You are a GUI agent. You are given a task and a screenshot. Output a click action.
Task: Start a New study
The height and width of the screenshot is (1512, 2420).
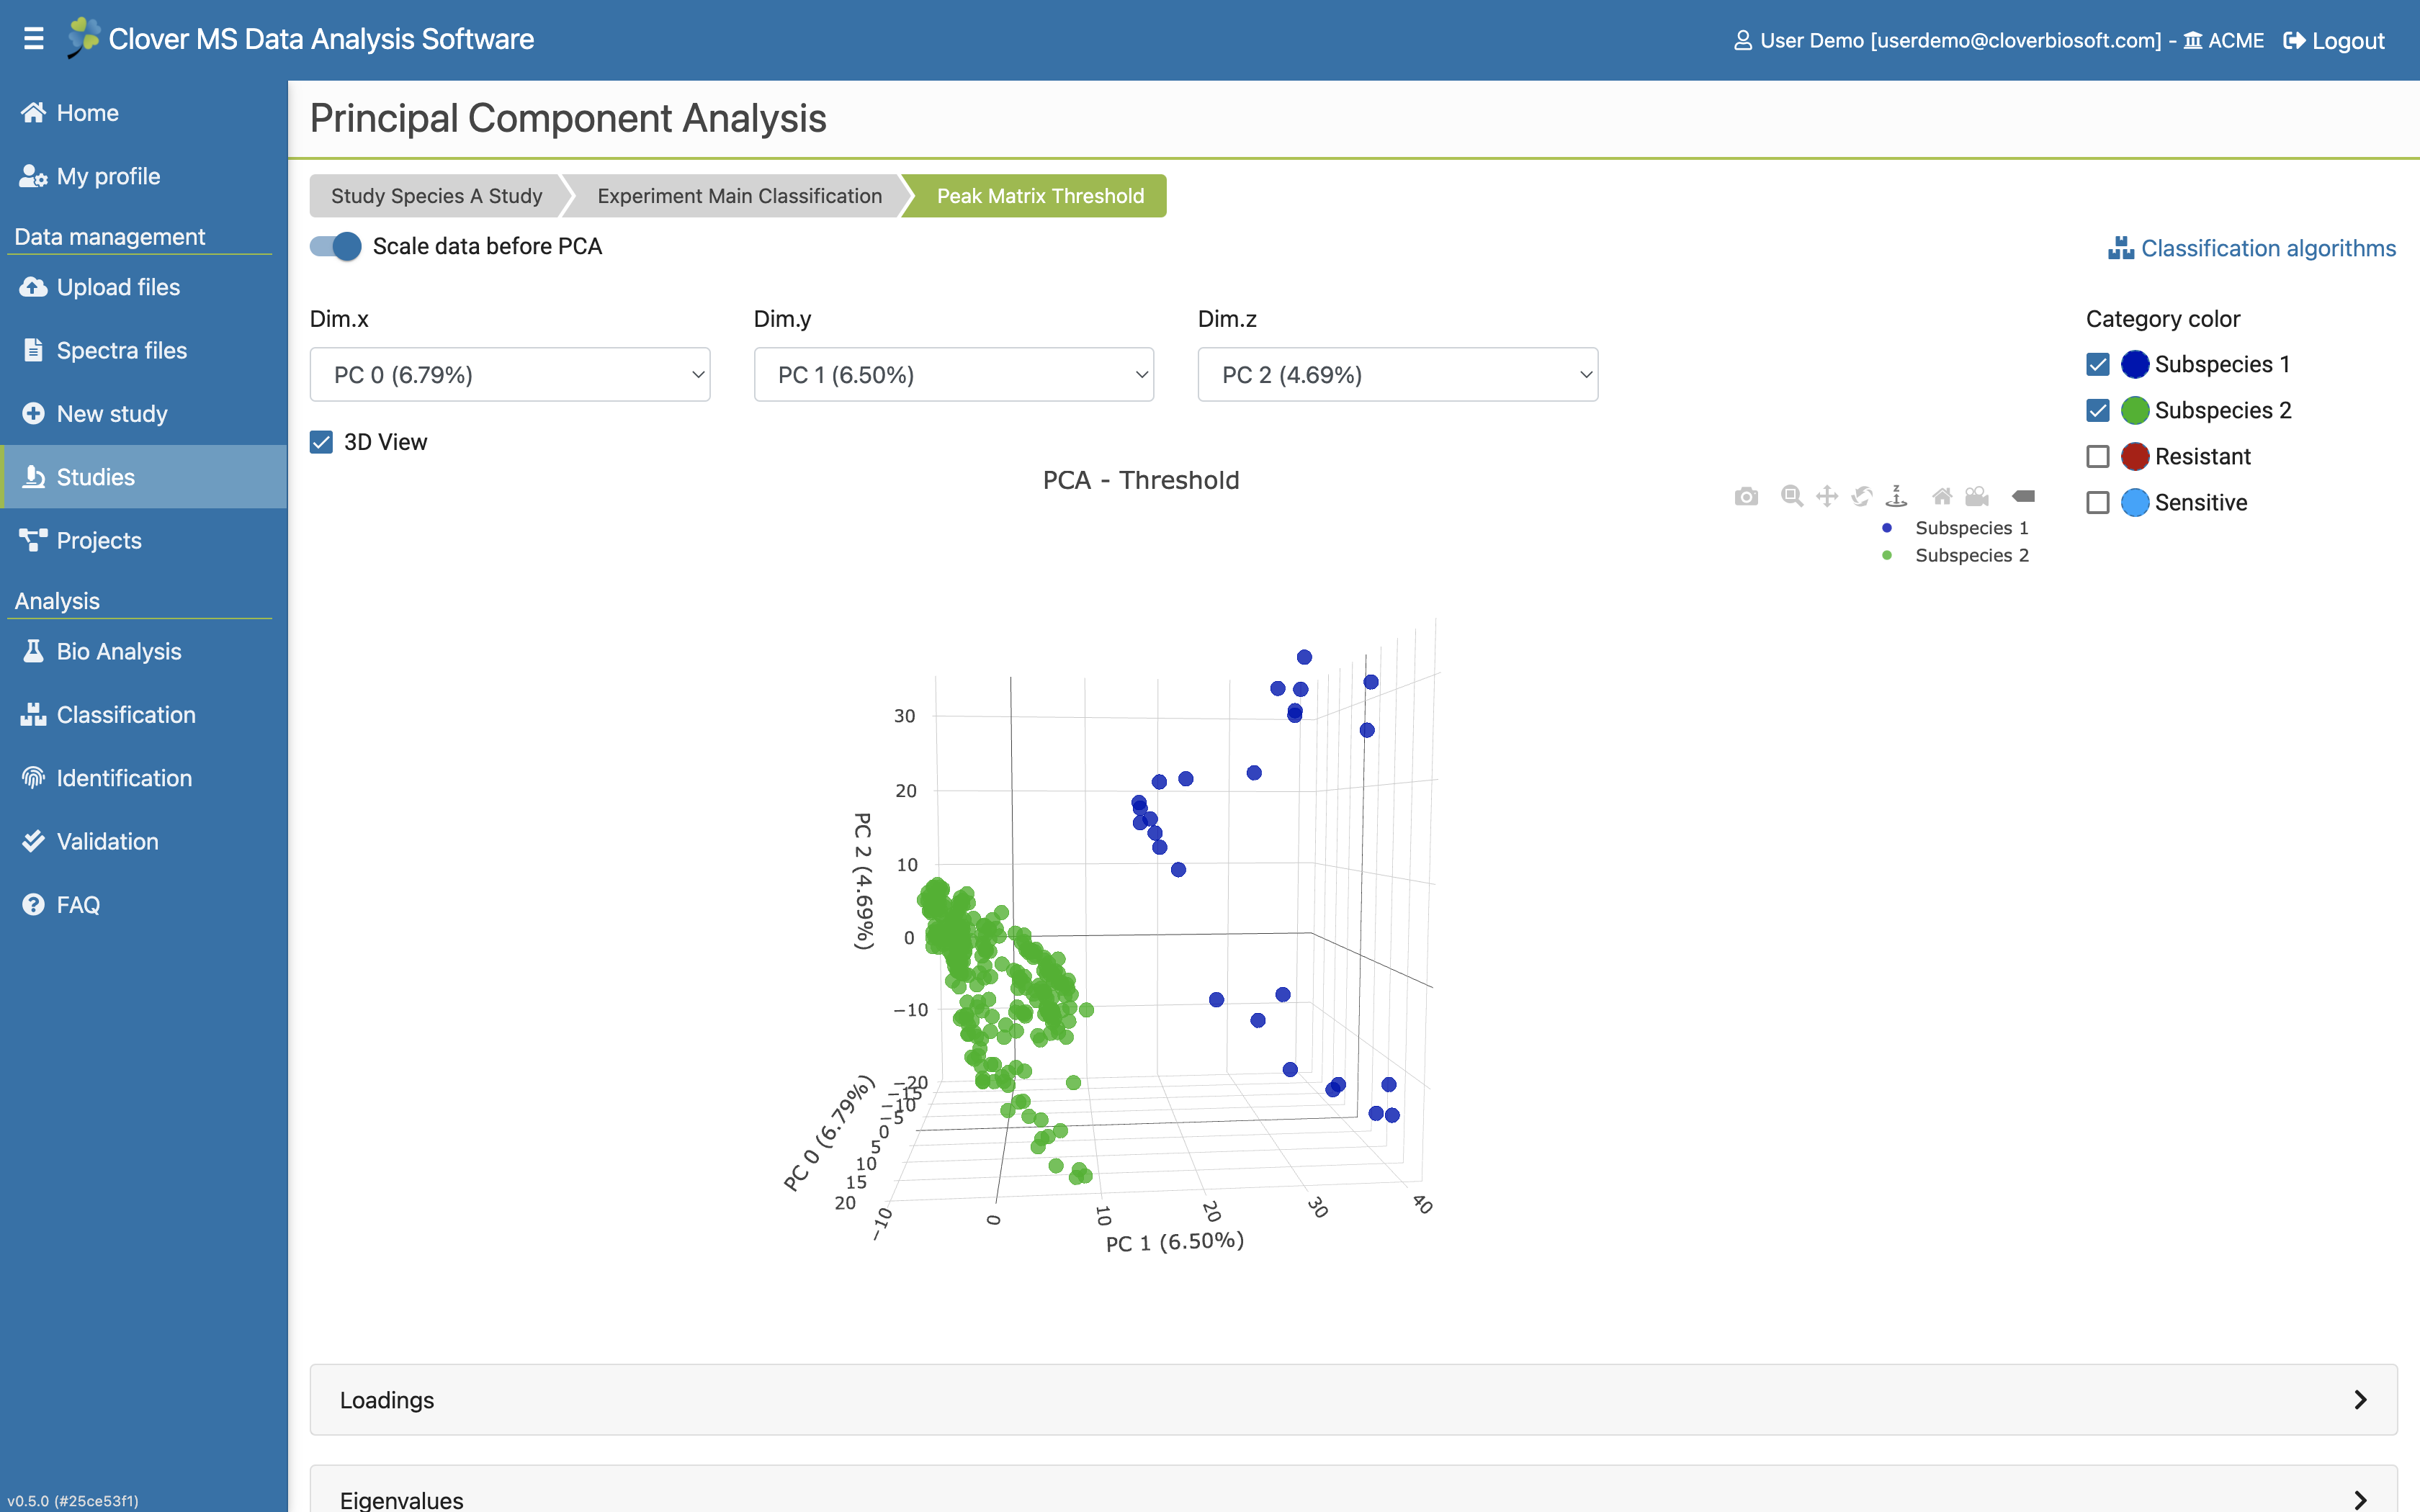point(144,414)
